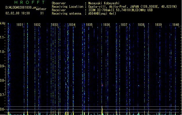
Task: Click the meteor count value 31
Action: pos(42,13)
